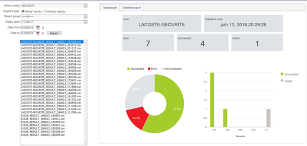
Task: Toggle the Error legend marker in donut chart
Action: 149,69
